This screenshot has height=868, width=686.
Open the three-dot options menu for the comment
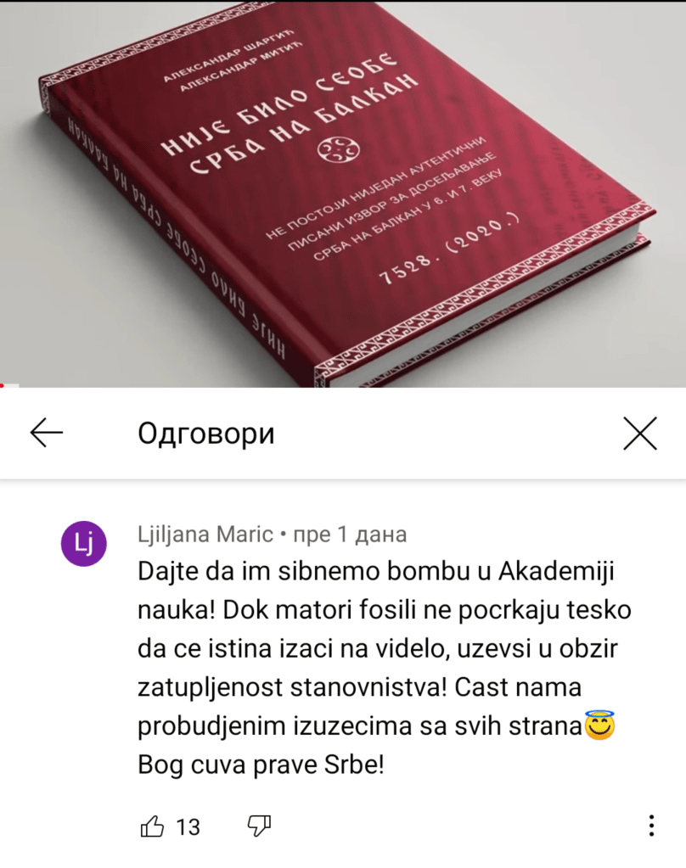click(x=652, y=826)
